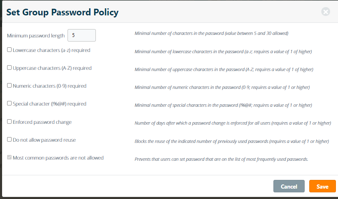
Task: Check Do not allow password reuse
Action: click(x=10, y=140)
